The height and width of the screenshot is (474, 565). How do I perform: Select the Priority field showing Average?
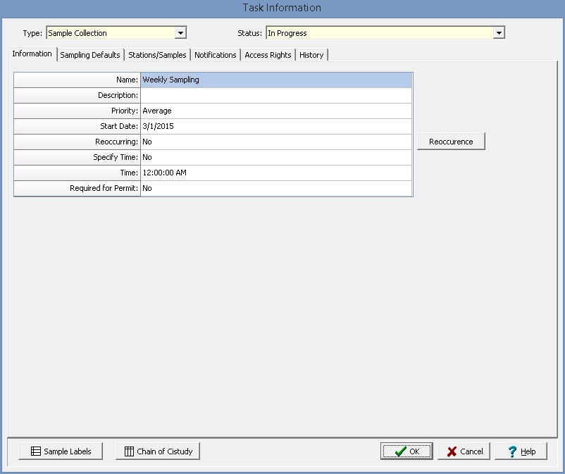pos(275,111)
